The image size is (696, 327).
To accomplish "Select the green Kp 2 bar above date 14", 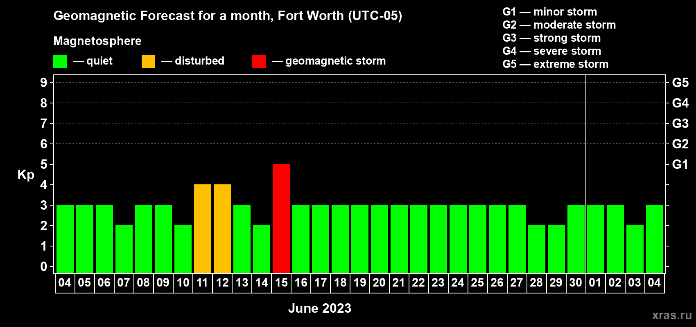I will (x=262, y=249).
